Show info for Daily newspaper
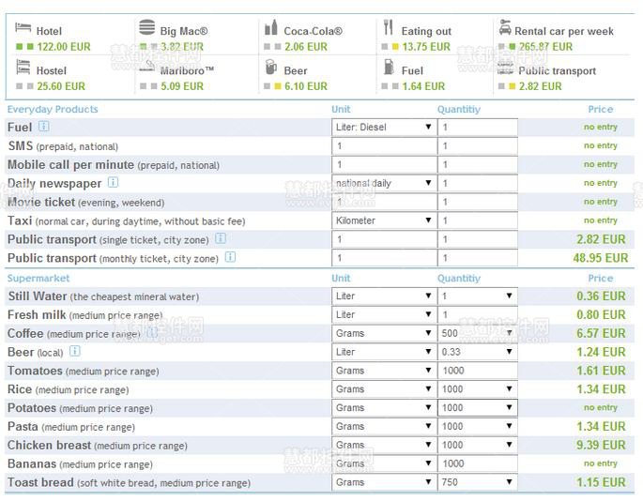Viewport: 643px width, 501px height. (x=113, y=183)
